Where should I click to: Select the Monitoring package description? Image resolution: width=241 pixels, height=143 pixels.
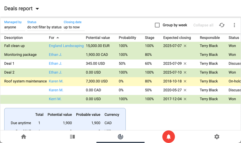pyautogui.click(x=20, y=55)
